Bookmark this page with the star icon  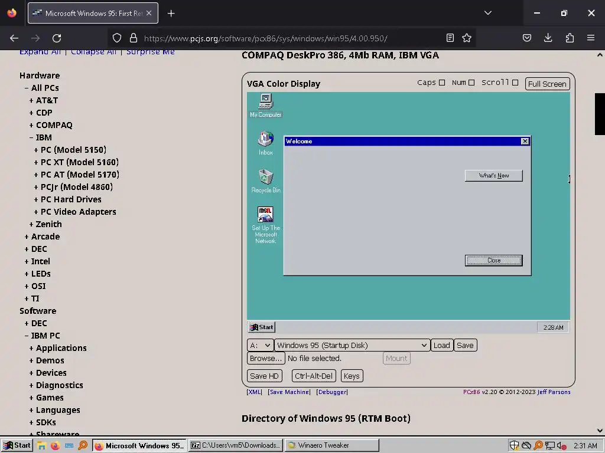click(x=467, y=38)
